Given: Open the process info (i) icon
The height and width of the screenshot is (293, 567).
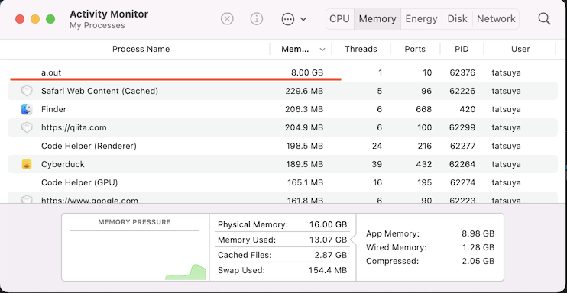Looking at the screenshot, I should [257, 19].
